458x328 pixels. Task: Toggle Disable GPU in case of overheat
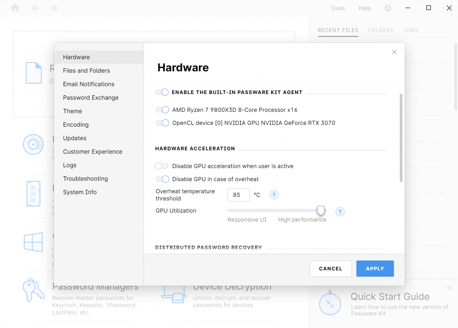tap(162, 179)
